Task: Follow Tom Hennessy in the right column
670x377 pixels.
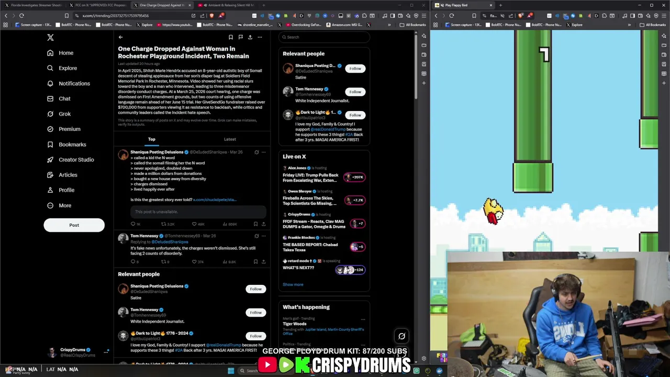Action: (x=355, y=92)
